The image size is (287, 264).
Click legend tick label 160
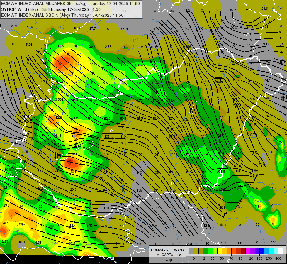(259, 258)
